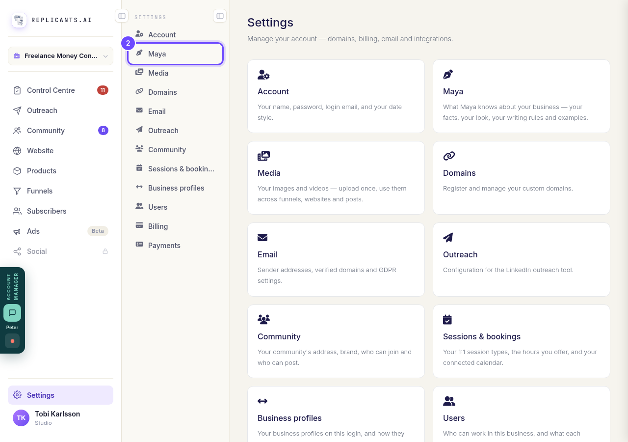The width and height of the screenshot is (628, 442).
Task: Click the Social lock icon
Action: pos(105,251)
